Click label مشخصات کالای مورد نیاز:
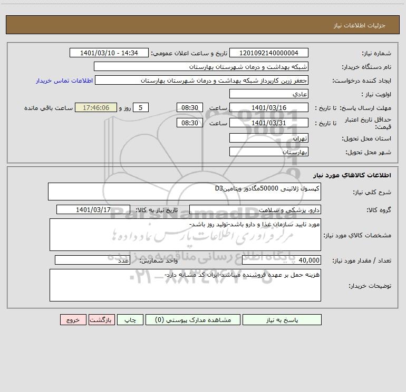 coord(357,235)
